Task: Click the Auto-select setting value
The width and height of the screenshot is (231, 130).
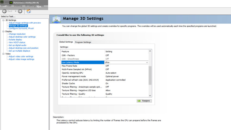Action: (x=111, y=73)
